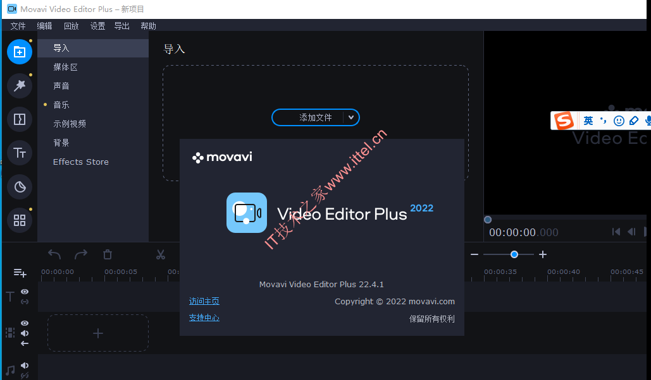Open the 编辑 menu
651x380 pixels.
pyautogui.click(x=44, y=26)
